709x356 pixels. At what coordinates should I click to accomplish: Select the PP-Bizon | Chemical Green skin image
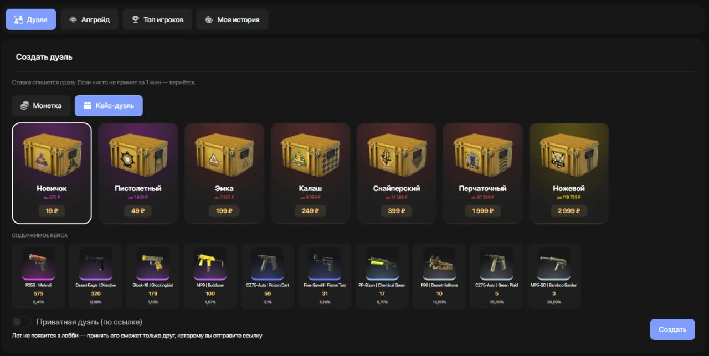pos(382,264)
